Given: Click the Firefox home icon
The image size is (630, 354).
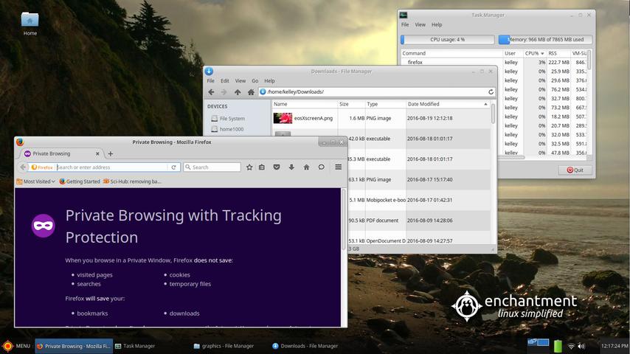Looking at the screenshot, I should click(306, 167).
